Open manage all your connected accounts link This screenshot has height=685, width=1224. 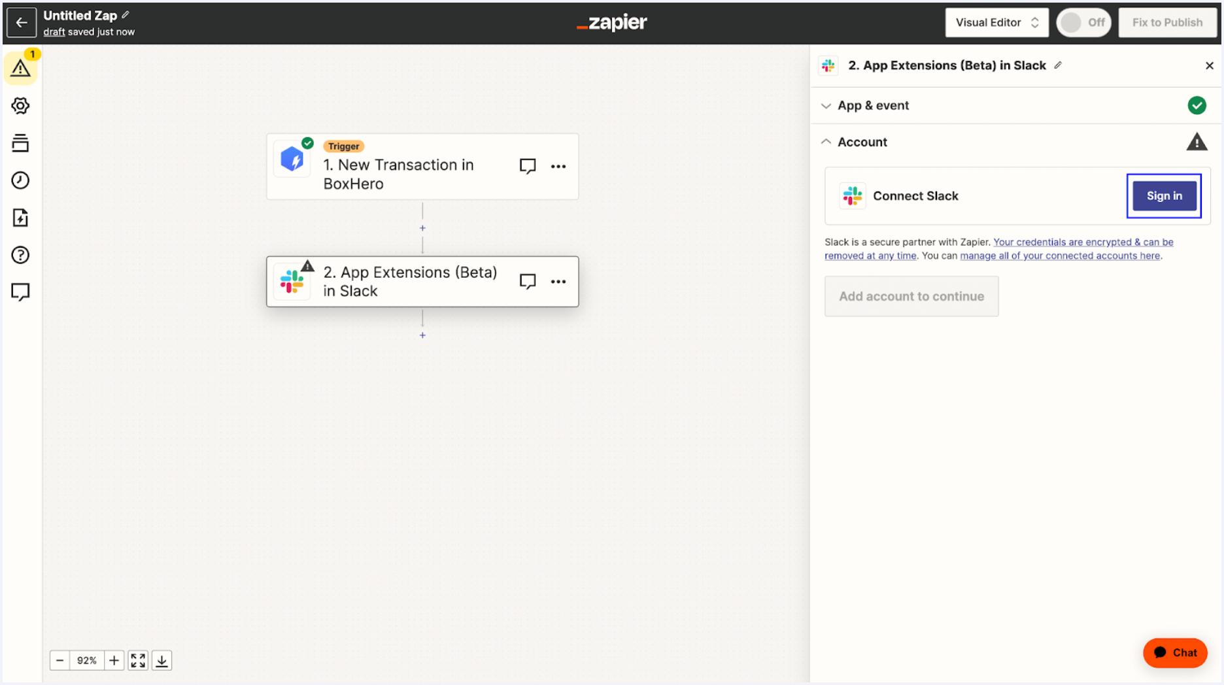point(1060,256)
